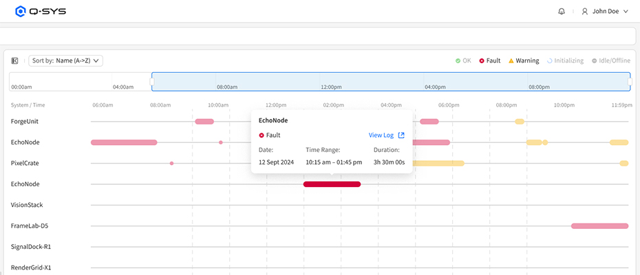Expand the John Doe account menu chevron
The width and height of the screenshot is (640, 275).
pos(626,12)
